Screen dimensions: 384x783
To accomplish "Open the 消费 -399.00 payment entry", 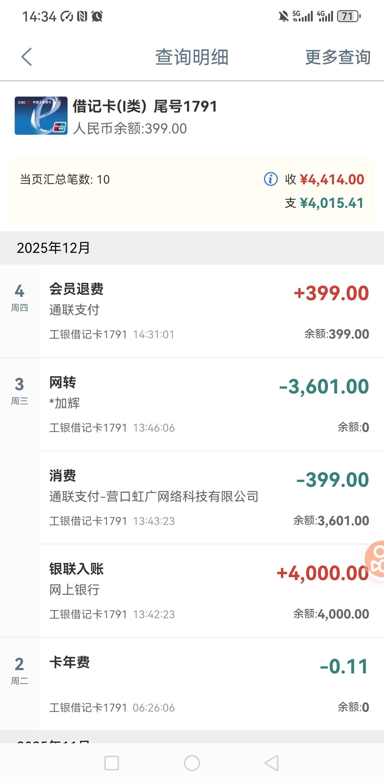I will [x=209, y=498].
